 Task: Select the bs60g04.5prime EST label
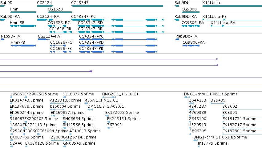[x=65, y=106]
